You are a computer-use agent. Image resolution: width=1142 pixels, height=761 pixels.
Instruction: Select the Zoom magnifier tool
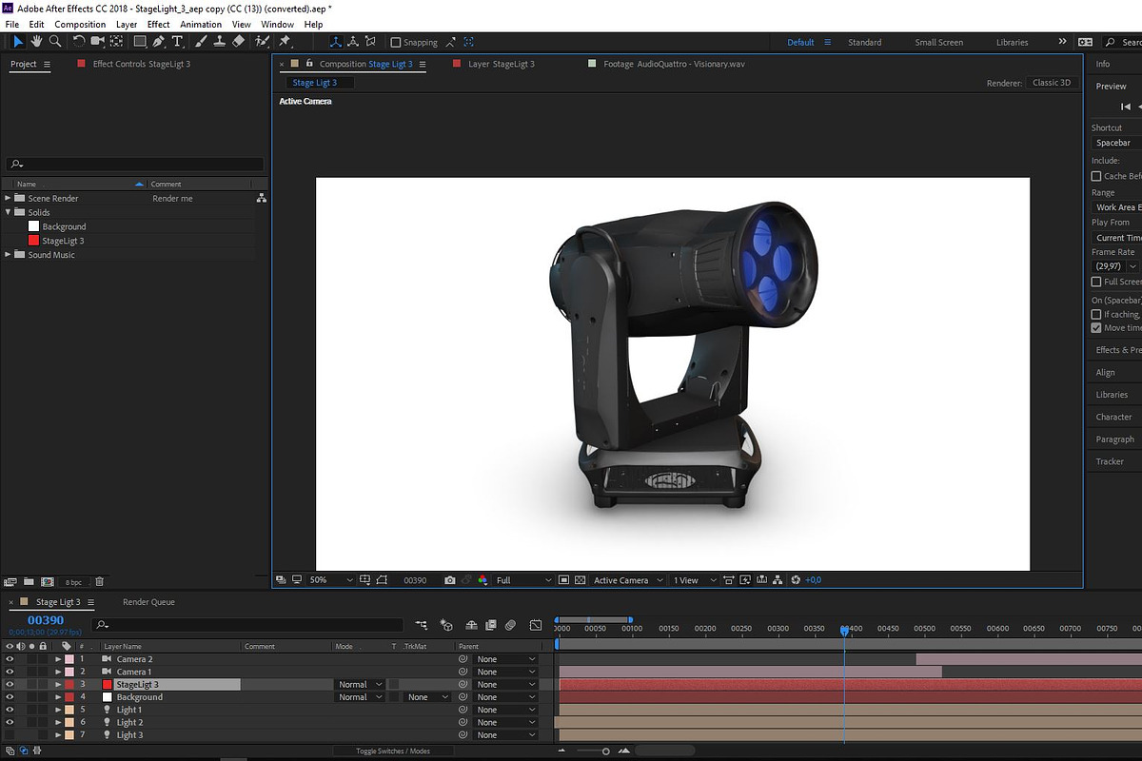(55, 42)
